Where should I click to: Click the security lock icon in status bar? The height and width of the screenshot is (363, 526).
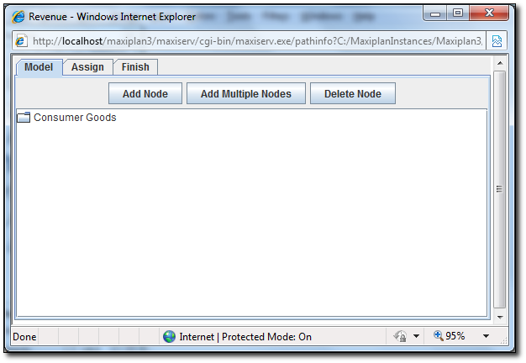point(401,336)
